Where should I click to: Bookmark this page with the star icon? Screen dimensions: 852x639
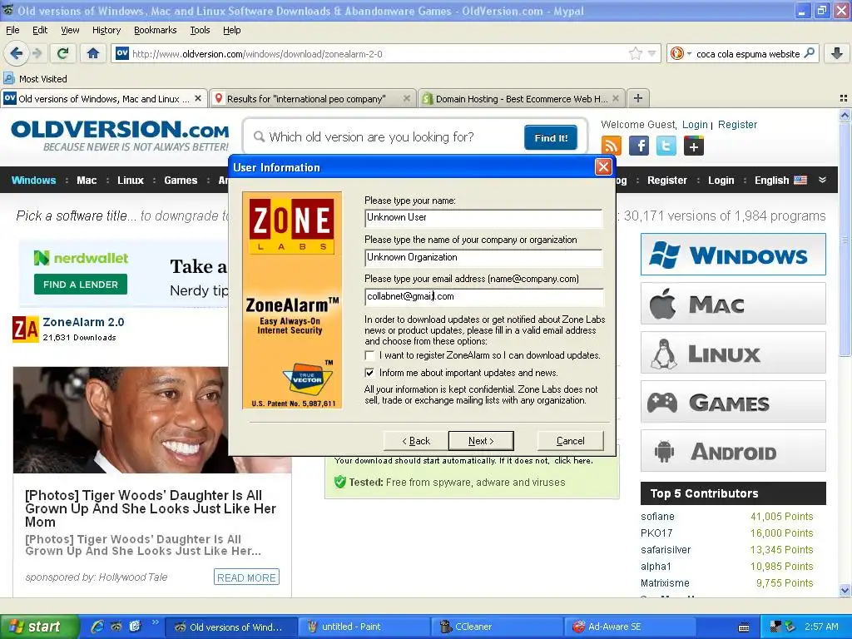click(x=635, y=53)
